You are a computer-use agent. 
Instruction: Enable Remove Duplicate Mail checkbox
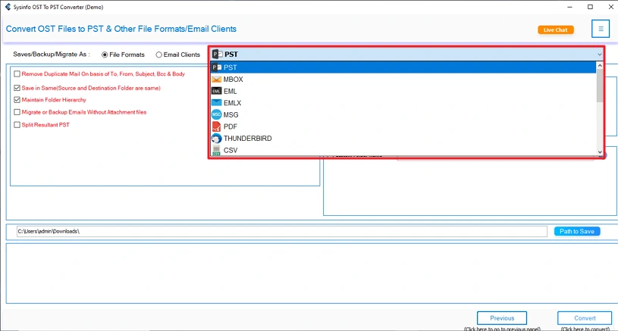coord(17,73)
